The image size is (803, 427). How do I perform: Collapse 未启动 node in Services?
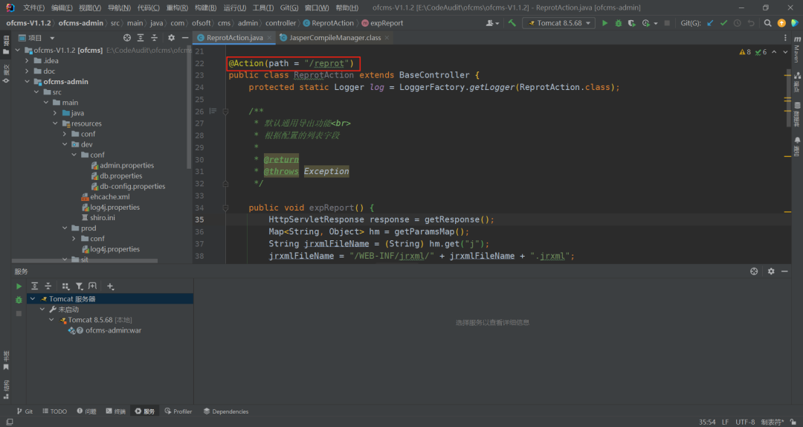click(42, 309)
